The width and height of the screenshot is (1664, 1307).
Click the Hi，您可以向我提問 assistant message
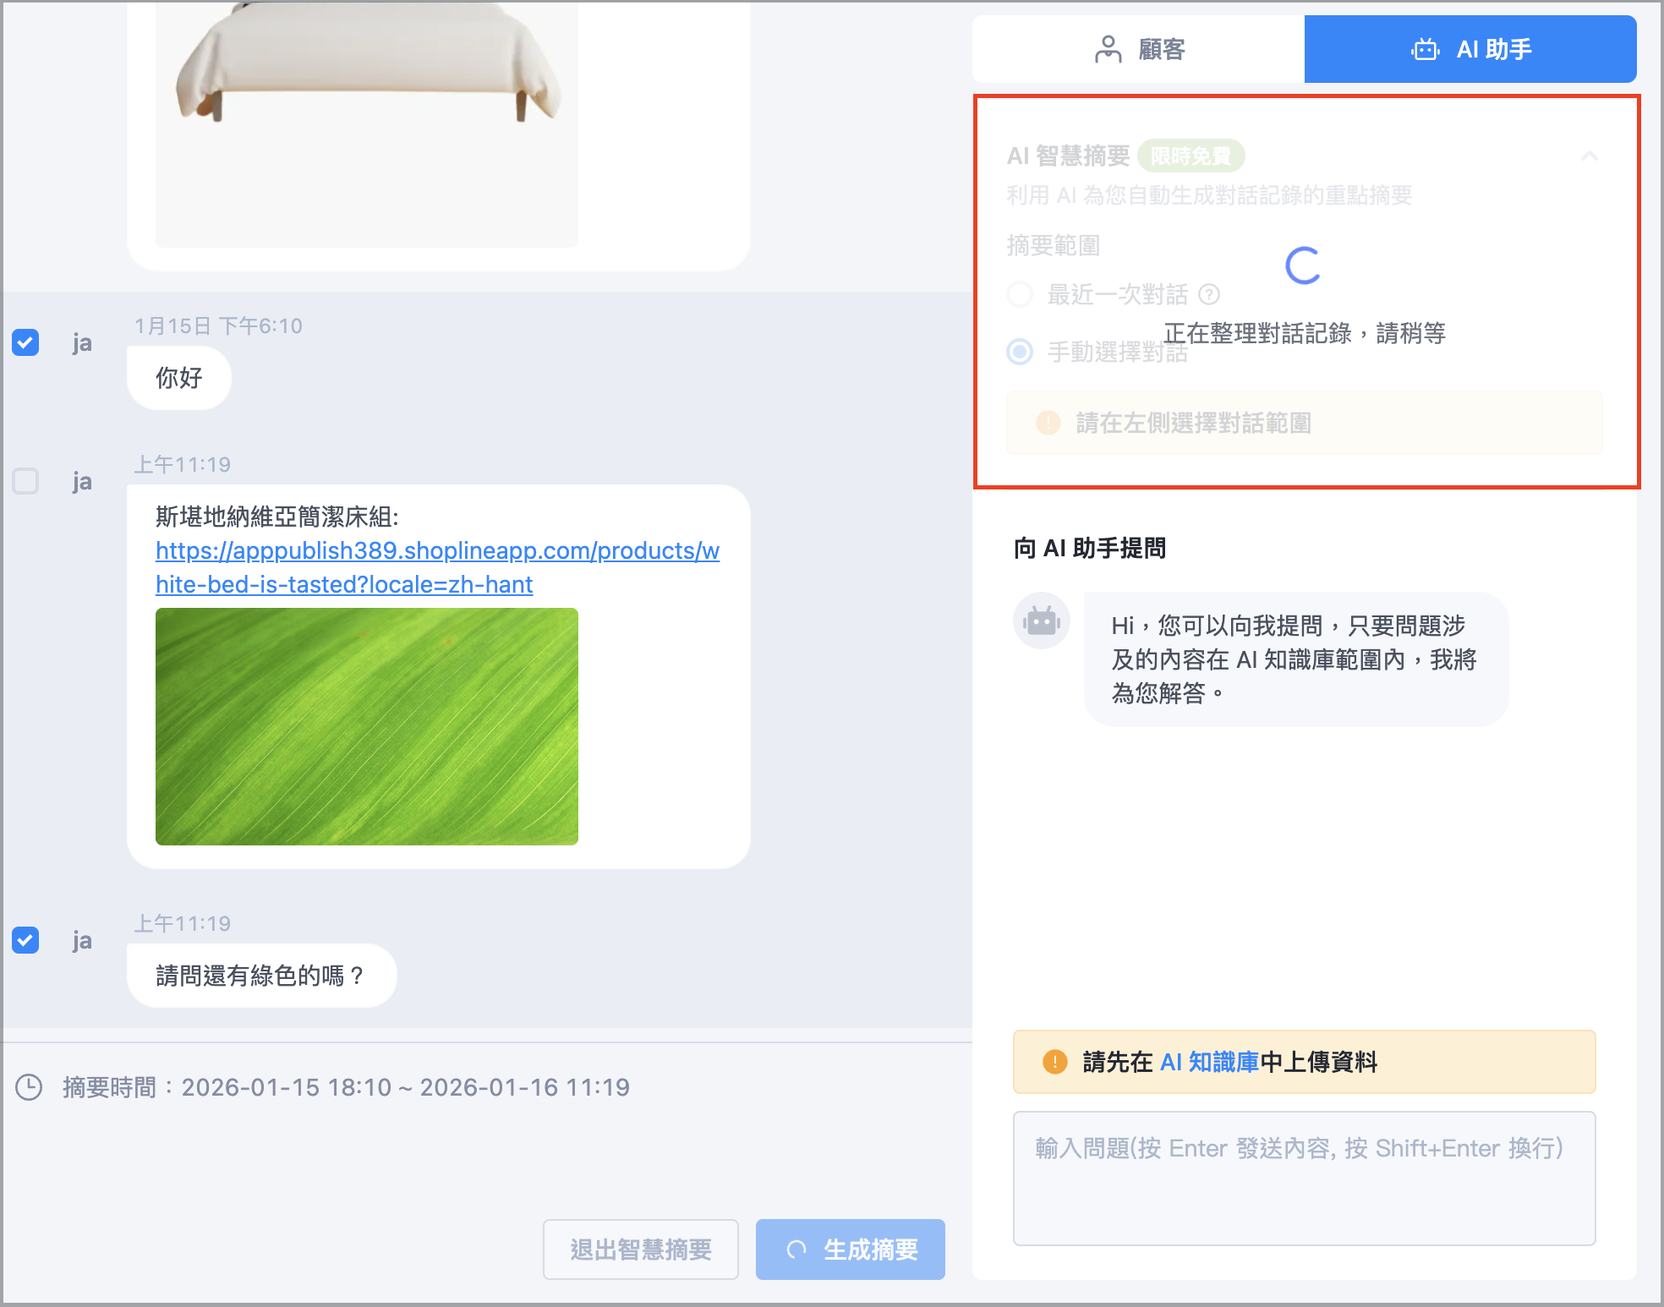(1296, 659)
